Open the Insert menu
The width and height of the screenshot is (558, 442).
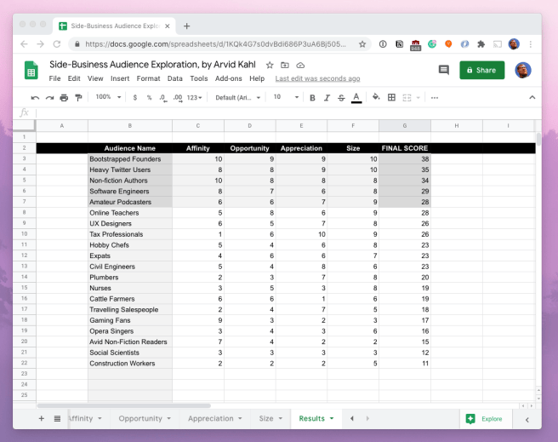tap(120, 78)
